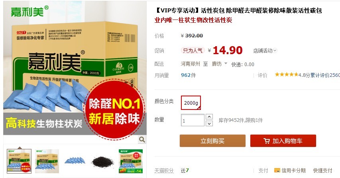Open the 累计评价 reviews link
The image size is (340, 178).
[x=325, y=75]
